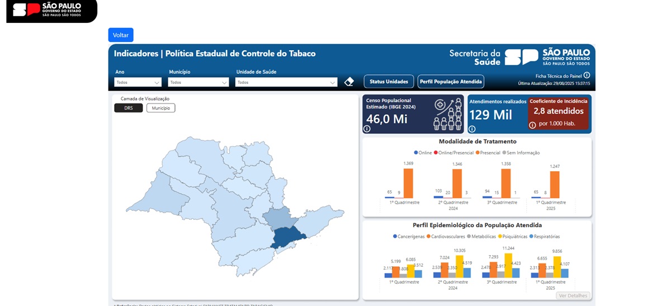Click the yellow bar labeled 11.244
This screenshot has height=306, width=671.
coord(508,266)
